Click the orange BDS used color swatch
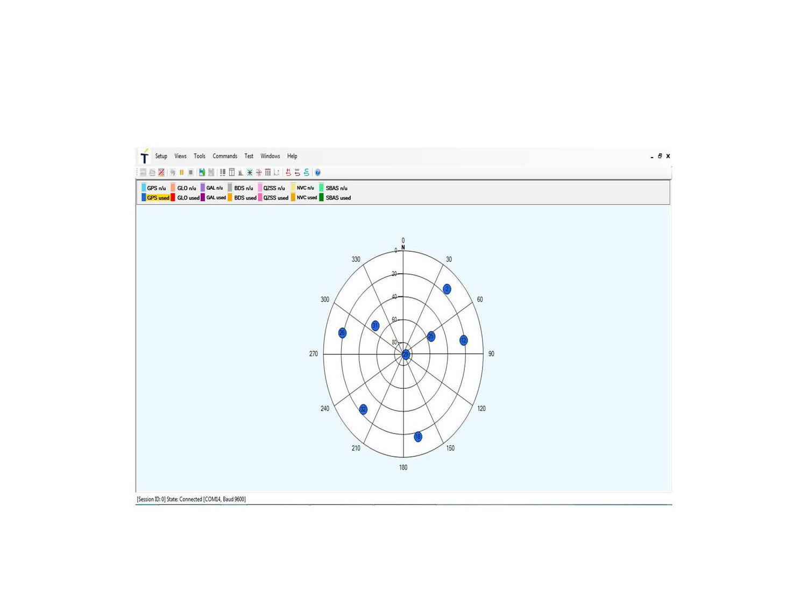This screenshot has width=807, height=605. (x=230, y=198)
